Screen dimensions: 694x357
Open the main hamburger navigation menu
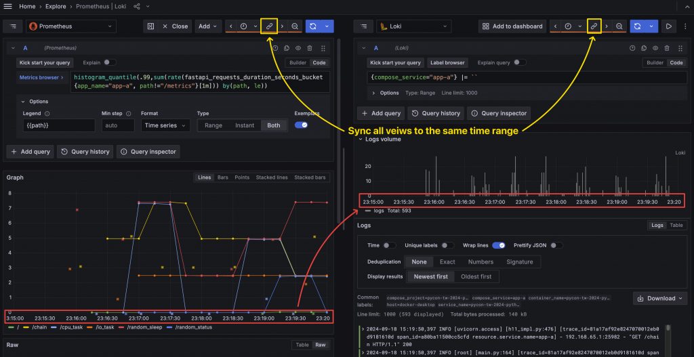[8, 7]
